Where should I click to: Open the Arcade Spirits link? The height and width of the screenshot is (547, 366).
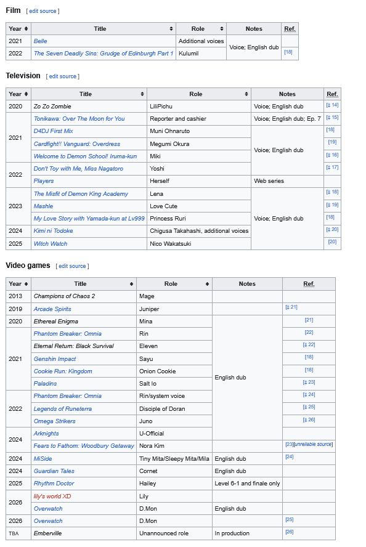[x=52, y=309]
